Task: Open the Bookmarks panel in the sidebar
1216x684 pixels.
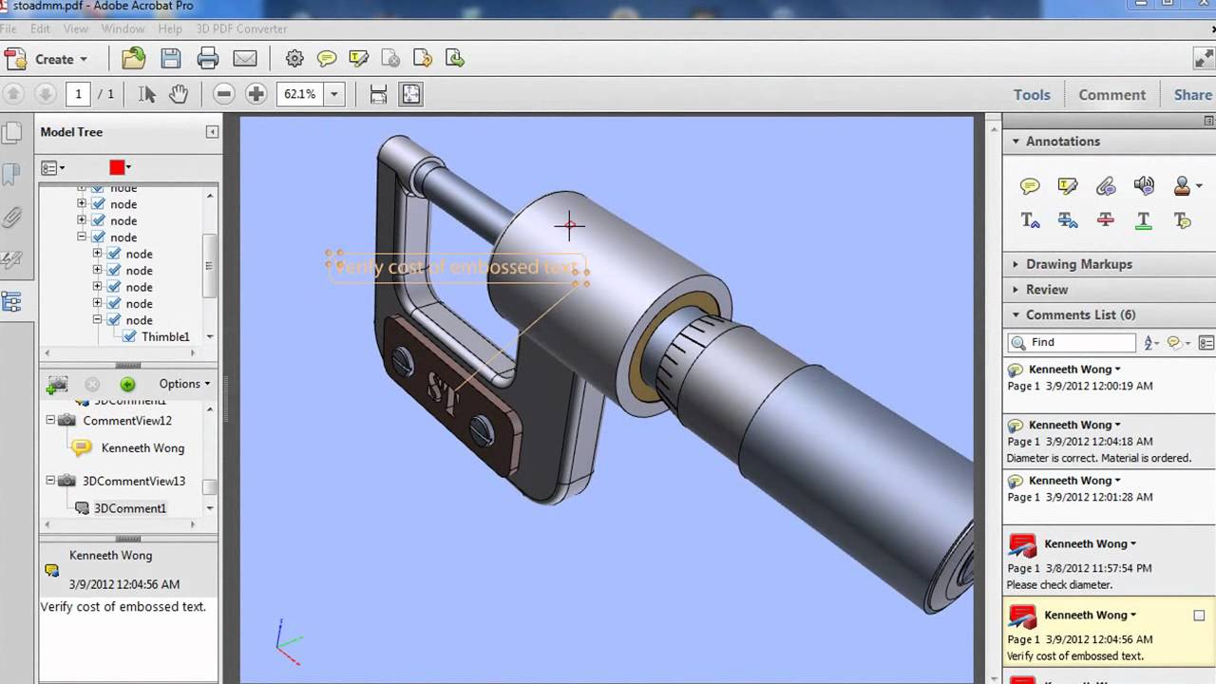Action: pyautogui.click(x=12, y=174)
